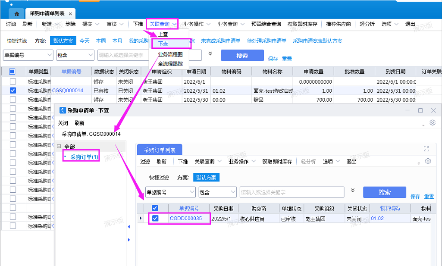This screenshot has height=266, width=442.
Task: Click 删除 in the main toolbar
Action: click(70, 24)
